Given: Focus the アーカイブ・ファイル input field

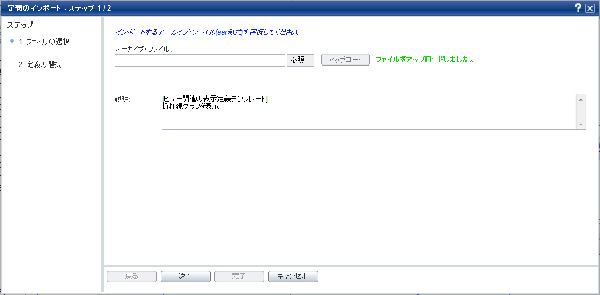Looking at the screenshot, I should click(200, 60).
